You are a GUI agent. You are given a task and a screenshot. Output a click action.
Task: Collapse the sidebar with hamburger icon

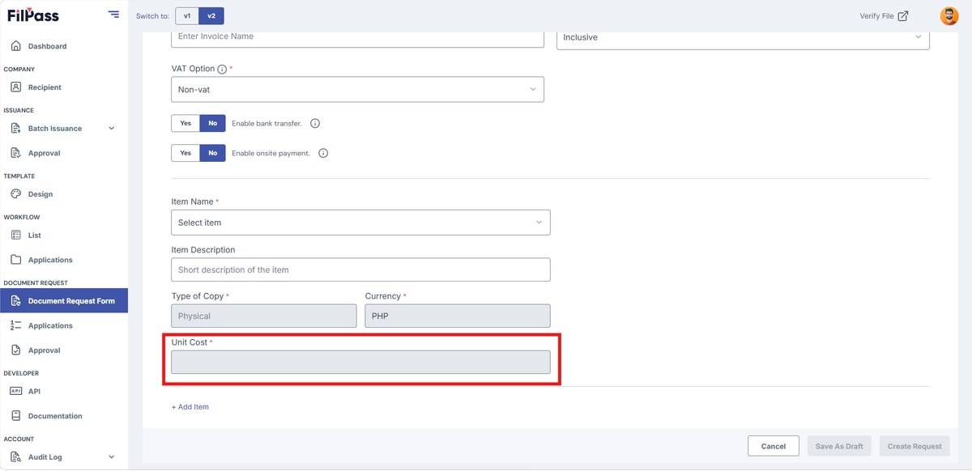tap(113, 15)
